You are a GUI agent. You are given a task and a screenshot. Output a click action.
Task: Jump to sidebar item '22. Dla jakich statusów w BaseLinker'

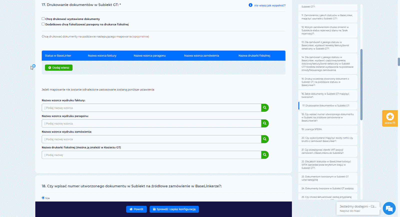click(x=327, y=165)
